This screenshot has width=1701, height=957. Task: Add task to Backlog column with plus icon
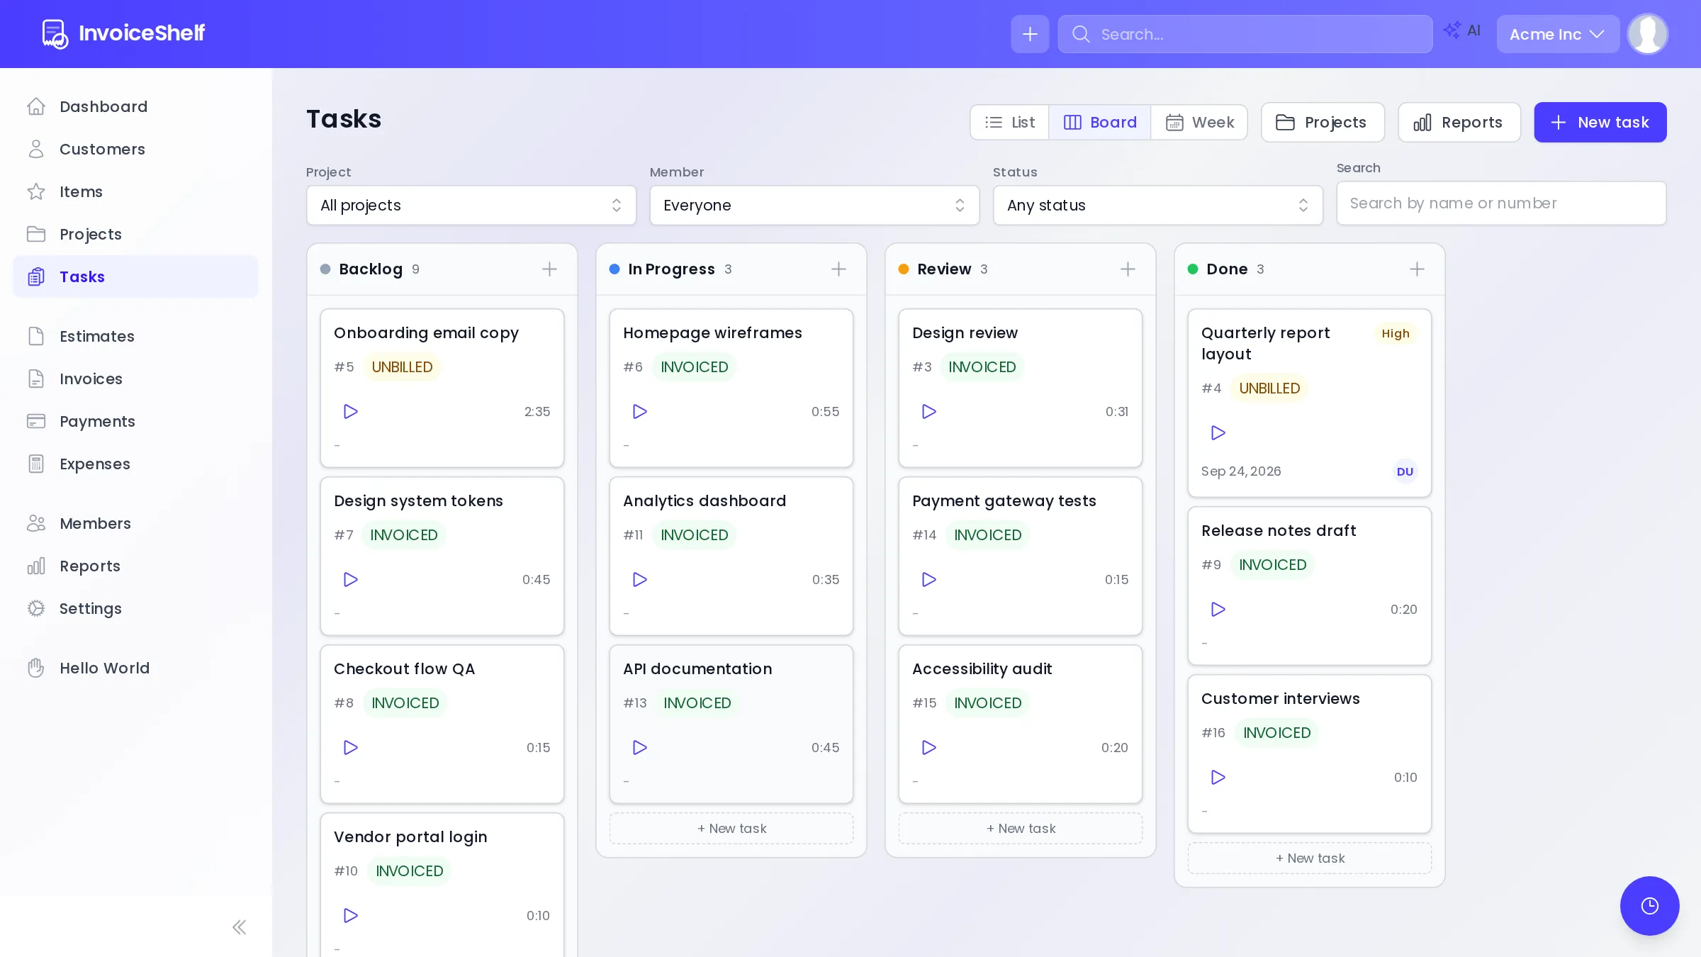click(x=549, y=269)
